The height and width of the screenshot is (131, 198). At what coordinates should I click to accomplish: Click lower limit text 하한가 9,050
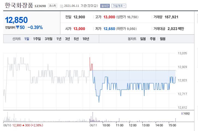click(126, 29)
